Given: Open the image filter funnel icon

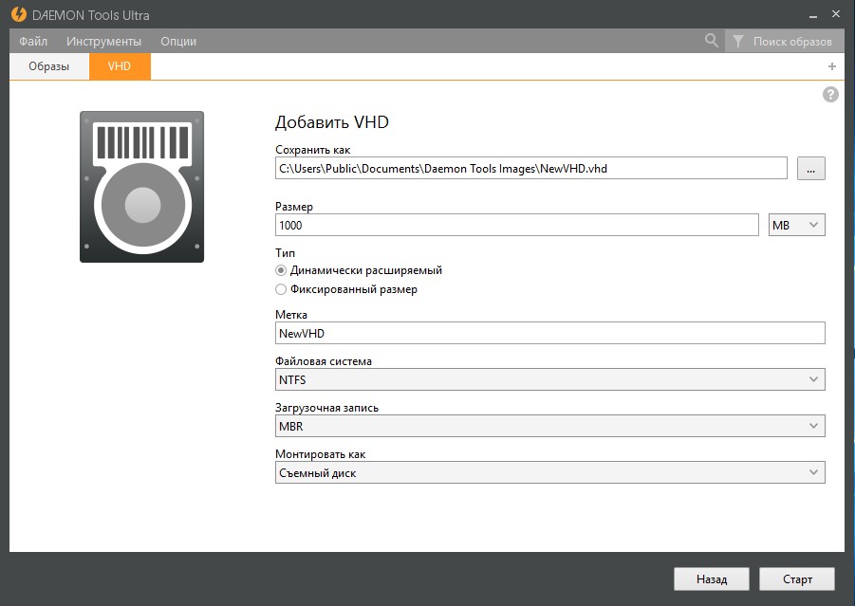Looking at the screenshot, I should 737,42.
